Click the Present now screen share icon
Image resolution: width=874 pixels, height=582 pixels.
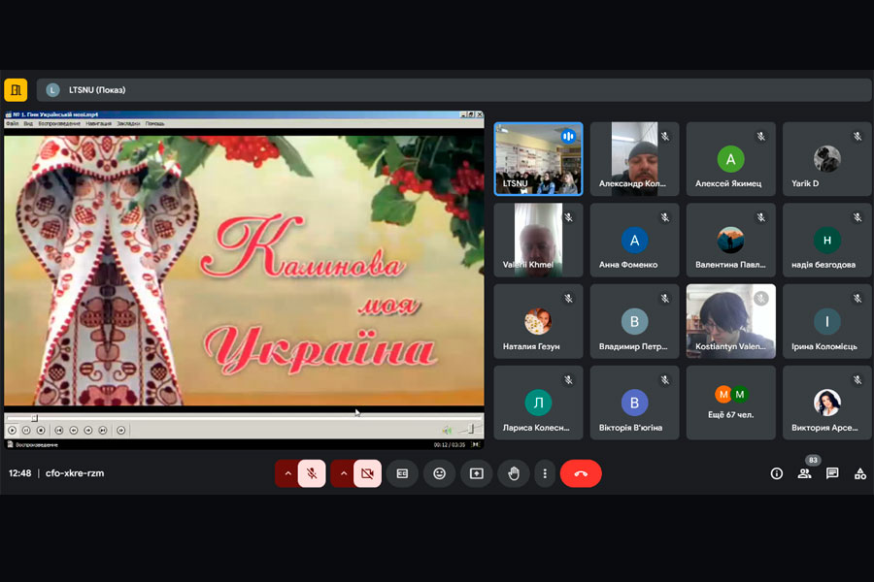476,473
